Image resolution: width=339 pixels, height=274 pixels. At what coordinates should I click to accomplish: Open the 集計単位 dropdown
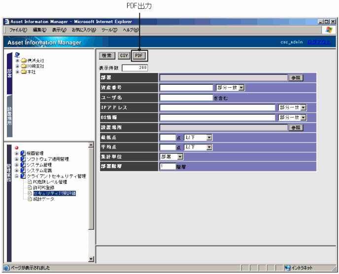(x=180, y=157)
